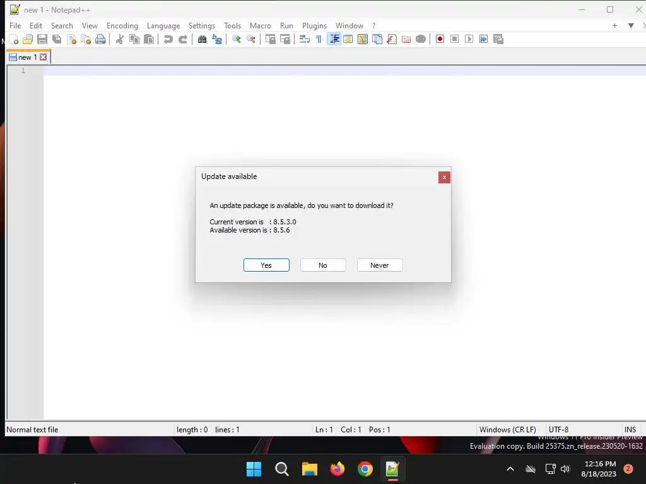Open the Settings menu

pos(201,25)
